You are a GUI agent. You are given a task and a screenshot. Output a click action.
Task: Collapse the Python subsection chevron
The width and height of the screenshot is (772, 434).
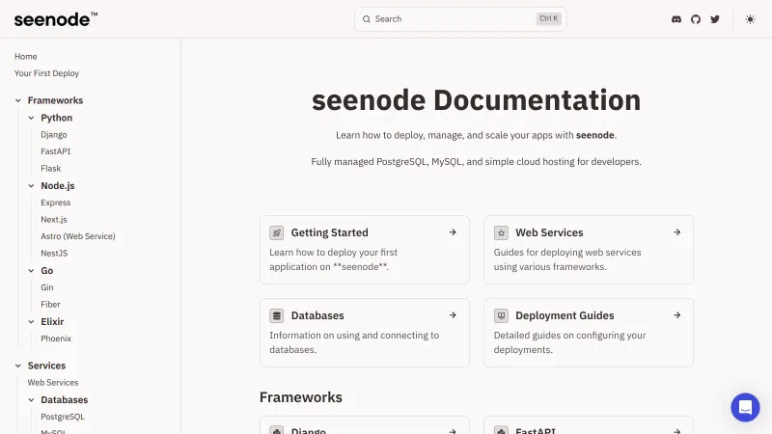(32, 118)
